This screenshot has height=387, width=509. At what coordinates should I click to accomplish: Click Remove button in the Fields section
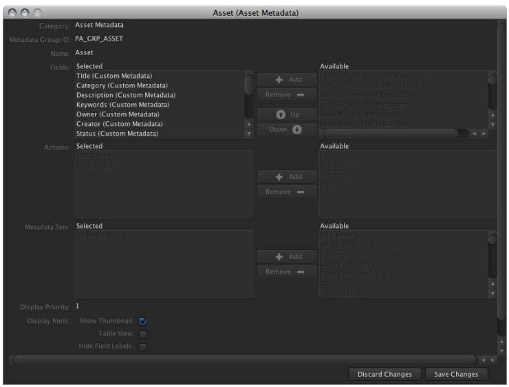(287, 95)
